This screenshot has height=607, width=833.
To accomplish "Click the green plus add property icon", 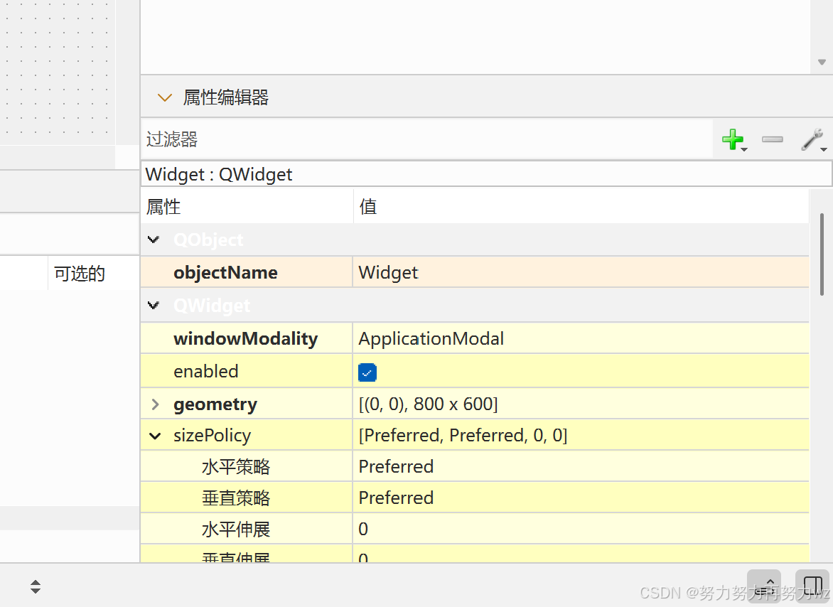I will tap(733, 140).
